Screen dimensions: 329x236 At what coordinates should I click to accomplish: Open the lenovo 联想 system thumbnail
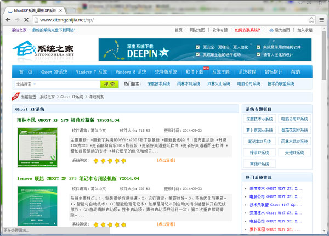[x=37, y=206]
